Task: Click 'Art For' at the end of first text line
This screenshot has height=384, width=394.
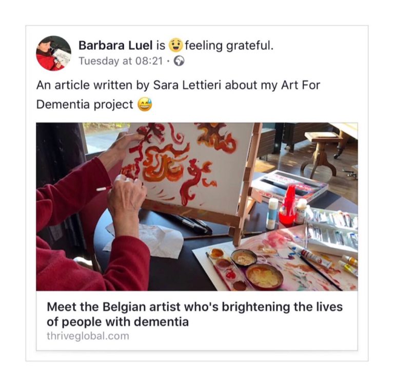Action: click(300, 85)
